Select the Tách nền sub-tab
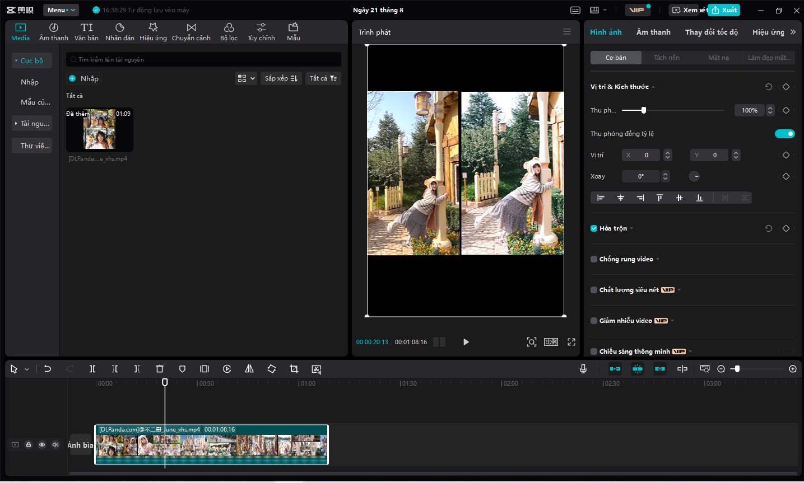This screenshot has width=804, height=483. pos(667,58)
